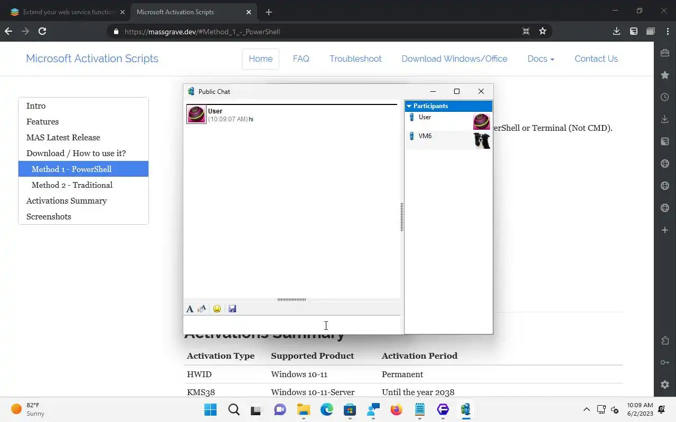Click the browser forward arrow

coord(25,31)
